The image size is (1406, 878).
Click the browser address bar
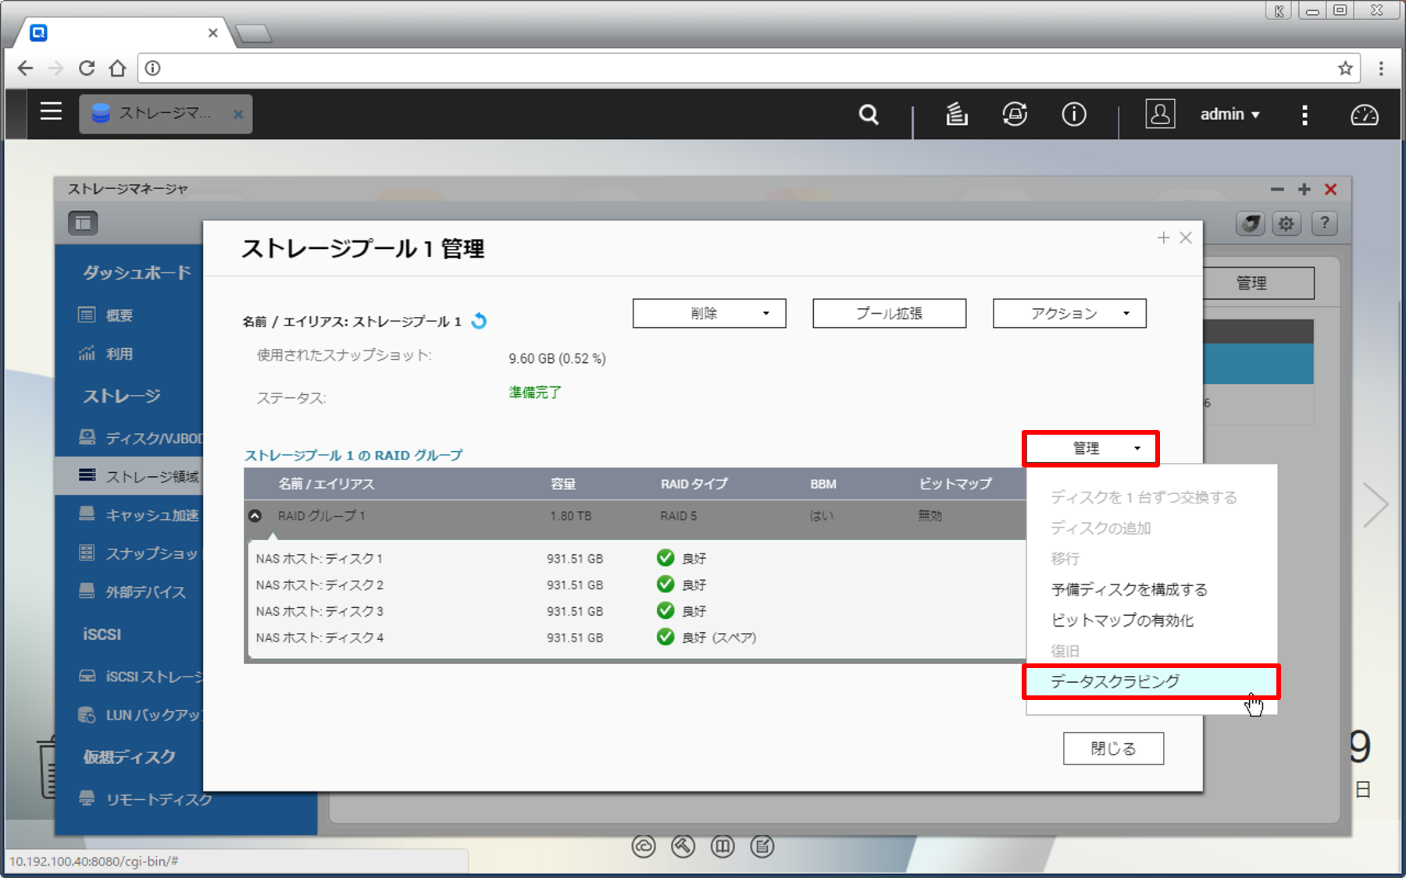click(742, 69)
